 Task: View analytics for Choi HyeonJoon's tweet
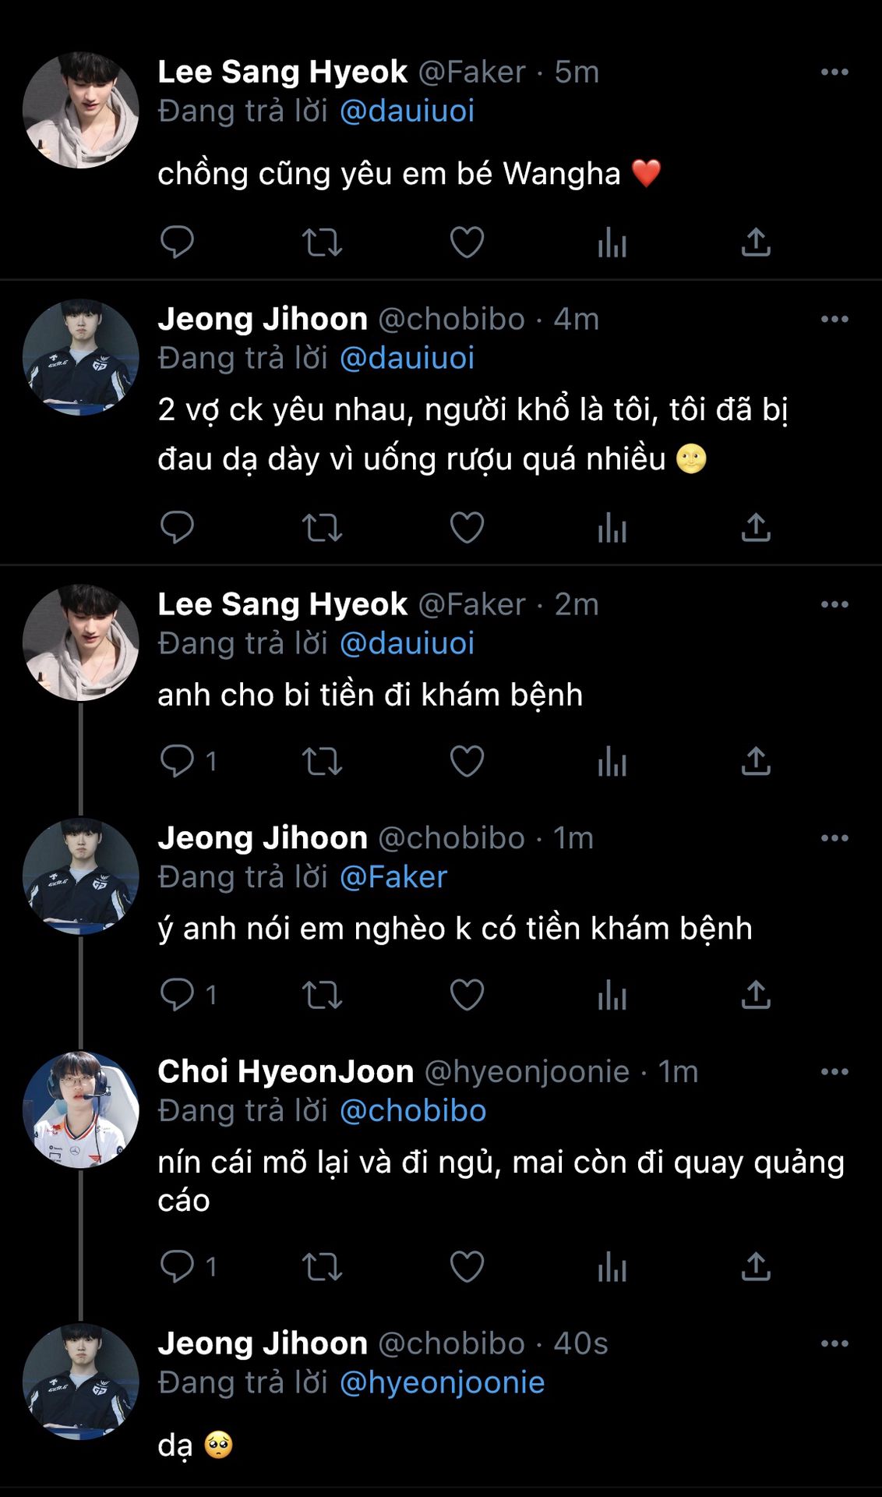612,1266
